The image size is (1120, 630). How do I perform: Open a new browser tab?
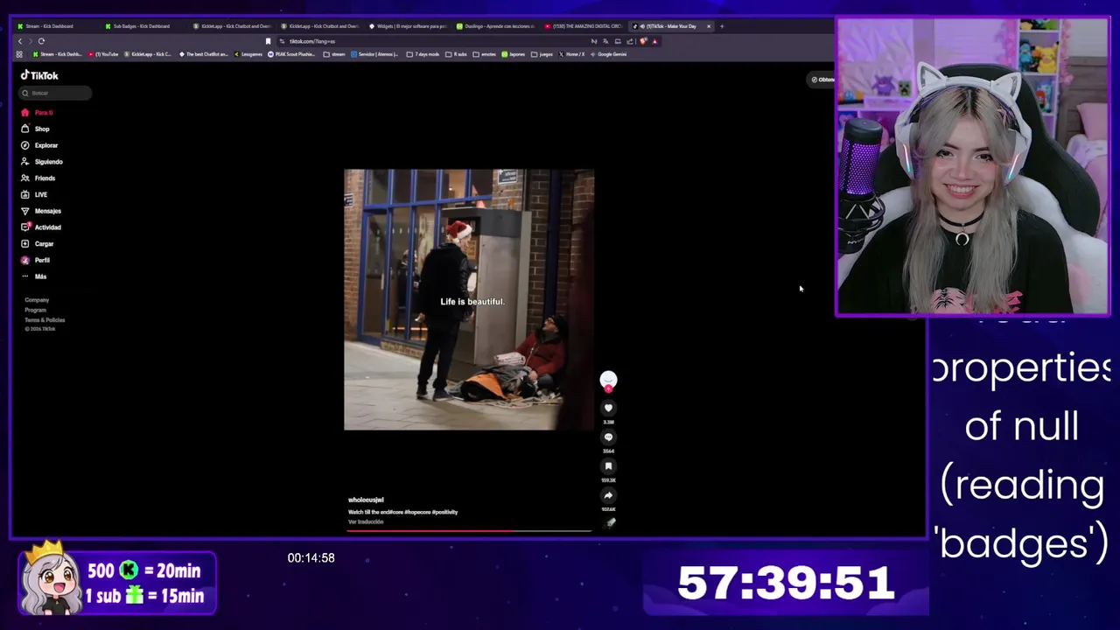point(722,26)
